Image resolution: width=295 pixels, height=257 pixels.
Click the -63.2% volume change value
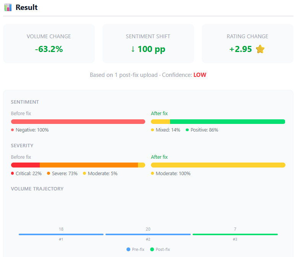click(49, 49)
